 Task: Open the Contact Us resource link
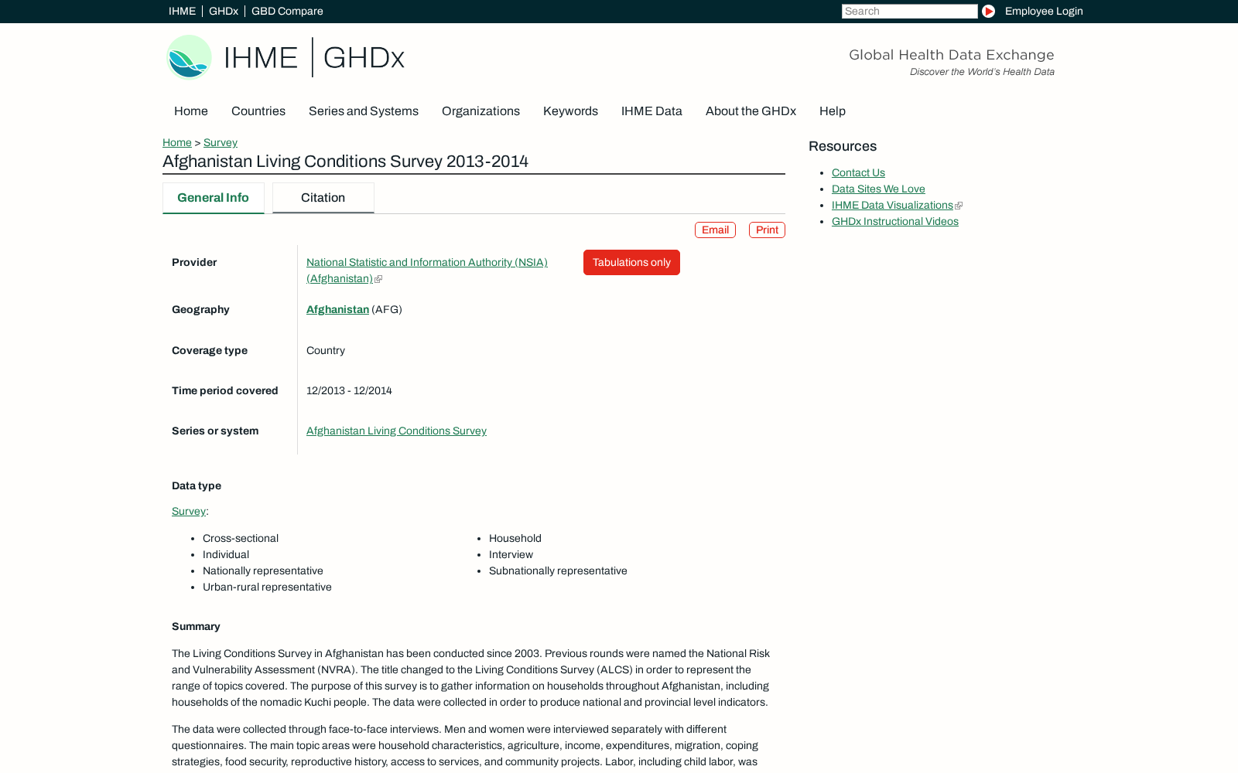(x=858, y=173)
